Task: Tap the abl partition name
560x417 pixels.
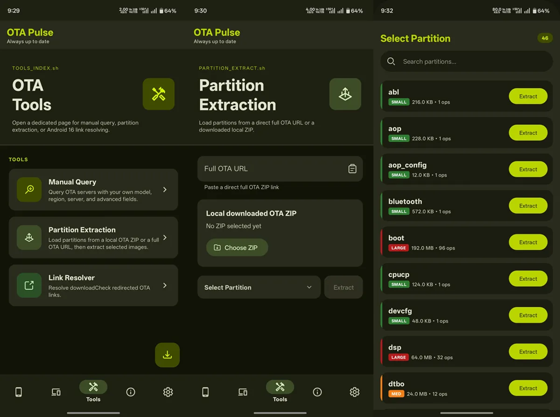Action: click(x=393, y=92)
